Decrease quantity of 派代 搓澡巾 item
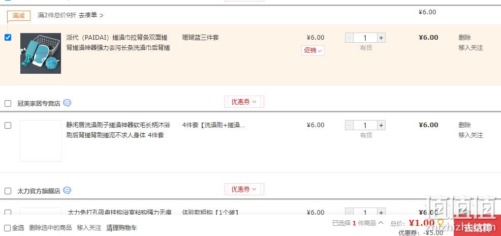This screenshot has height=236, width=501. pos(349,38)
